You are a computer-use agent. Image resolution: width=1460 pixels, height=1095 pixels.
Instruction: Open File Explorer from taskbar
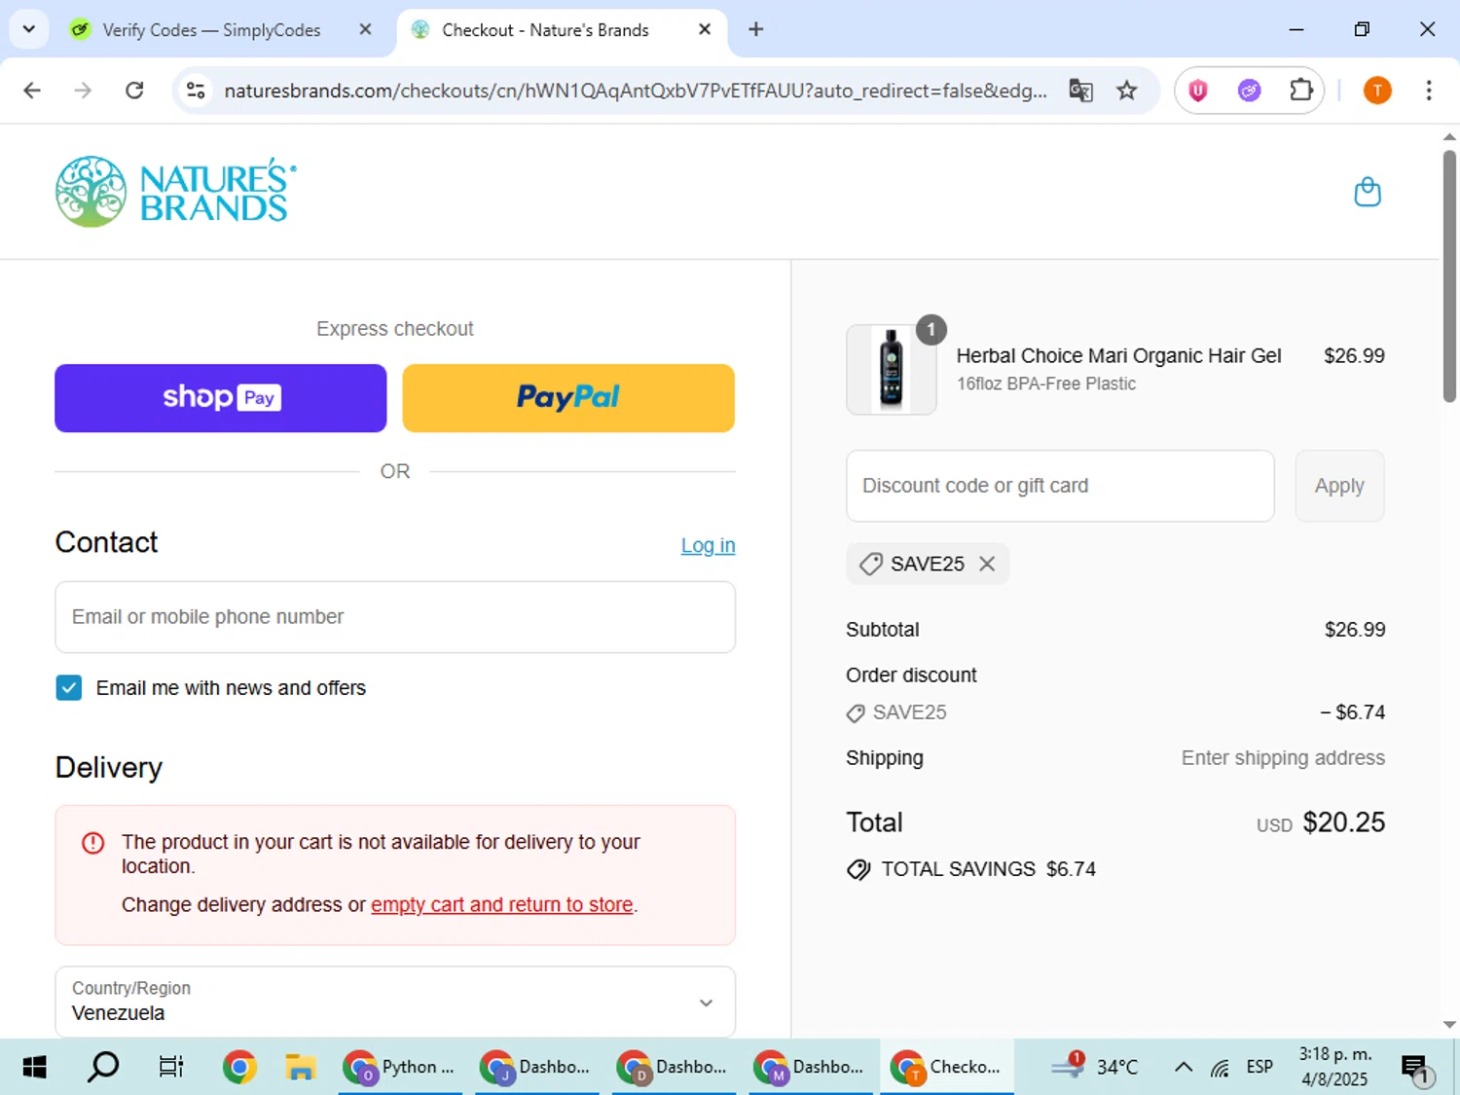click(x=301, y=1068)
